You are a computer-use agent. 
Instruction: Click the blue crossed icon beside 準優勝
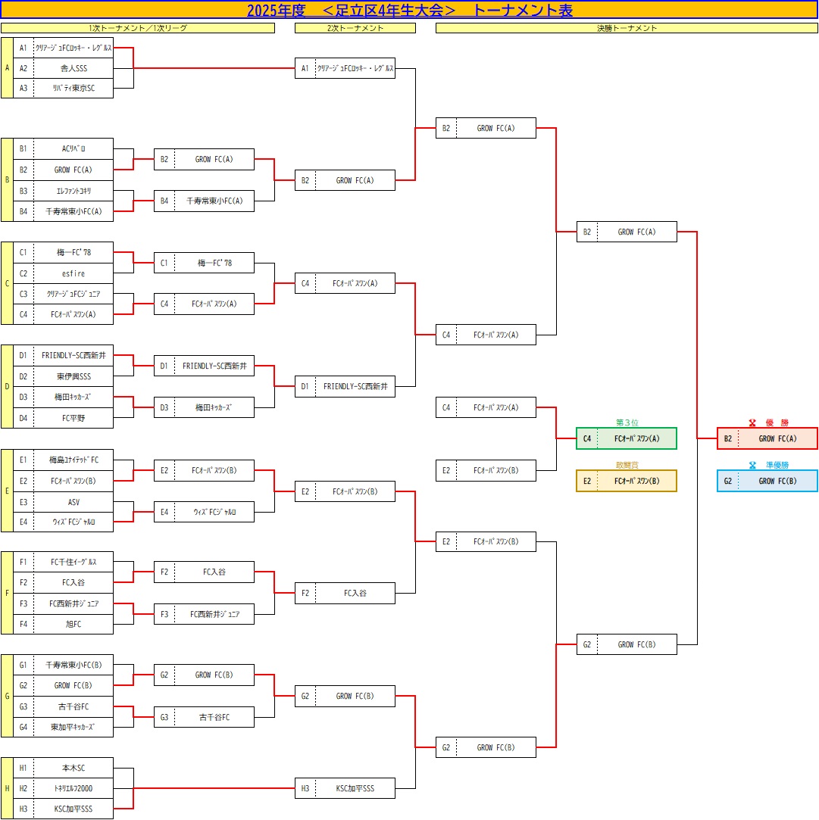[752, 465]
